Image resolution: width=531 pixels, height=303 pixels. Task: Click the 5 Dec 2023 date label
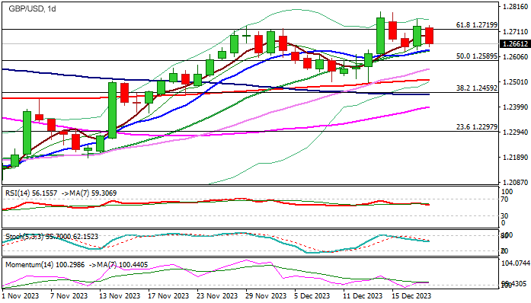point(312,296)
